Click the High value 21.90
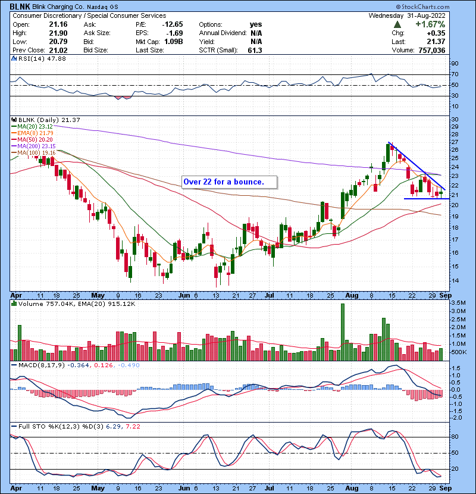This screenshot has height=494, width=476. (58, 33)
